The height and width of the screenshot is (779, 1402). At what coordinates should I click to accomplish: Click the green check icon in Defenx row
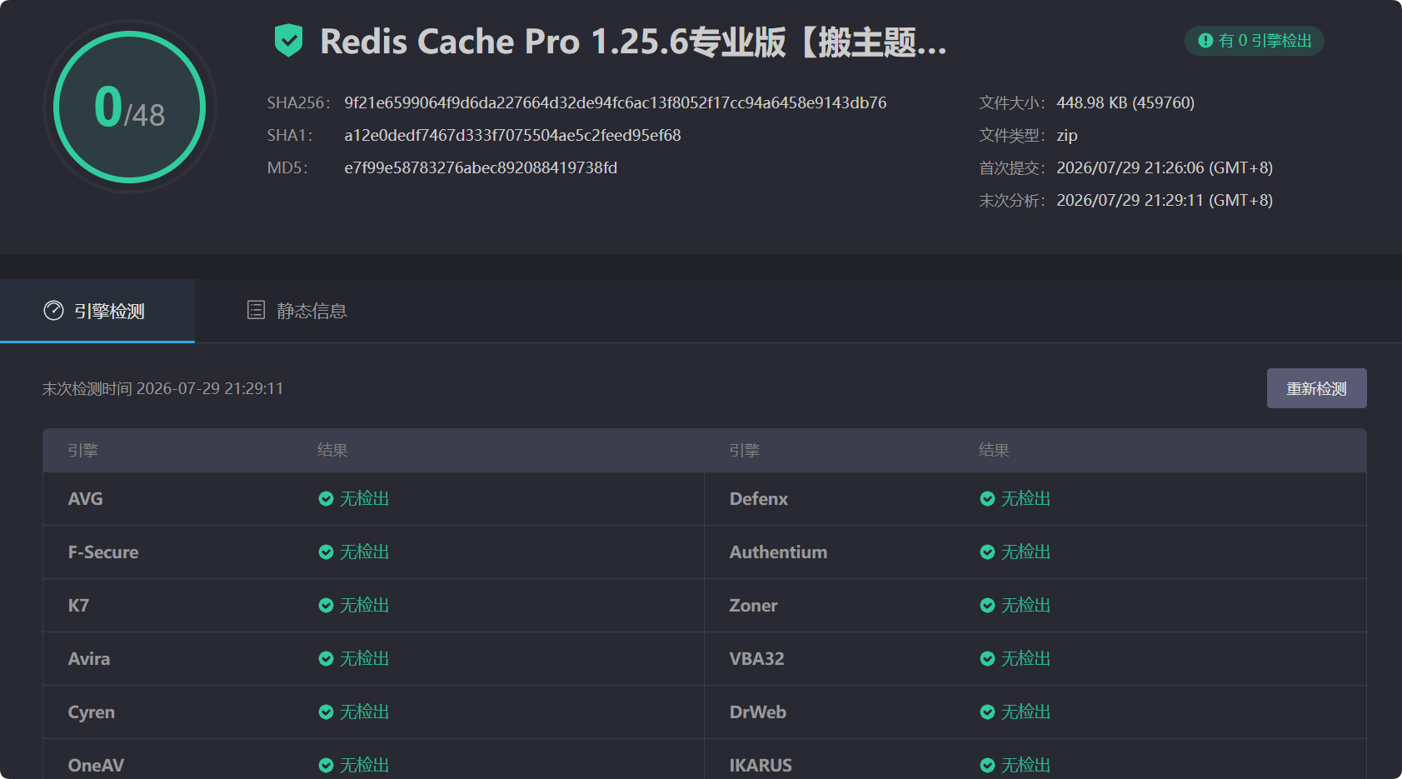click(x=987, y=498)
